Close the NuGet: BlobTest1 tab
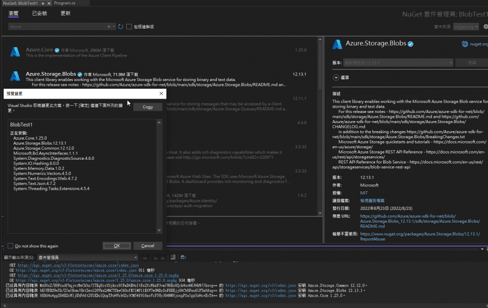The image size is (488, 308). point(49,3)
